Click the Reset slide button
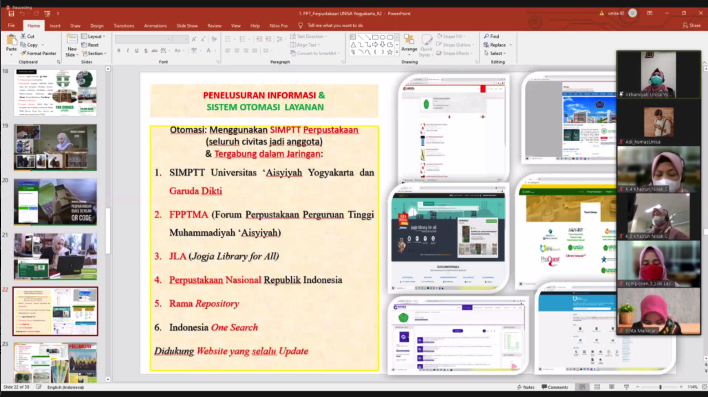 tap(90, 45)
